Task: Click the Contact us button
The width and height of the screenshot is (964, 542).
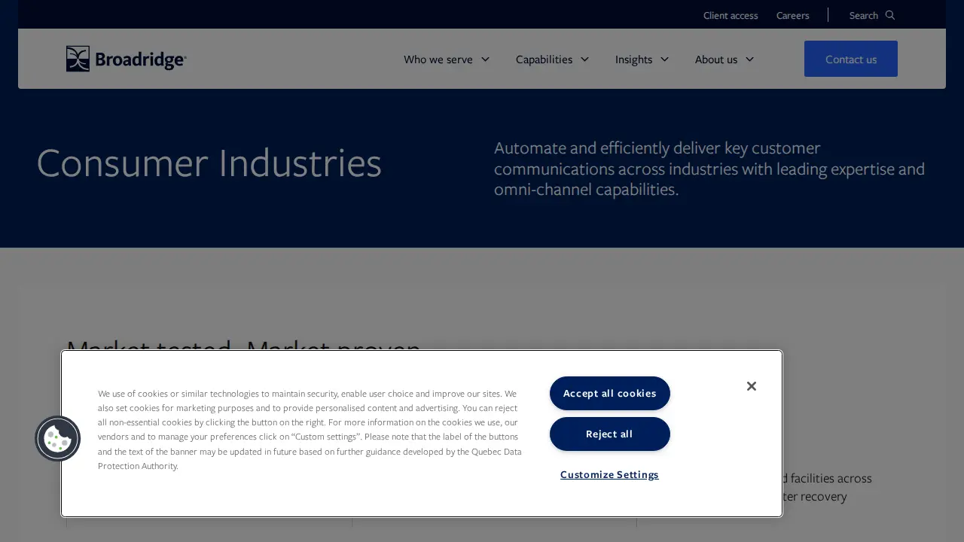Action: pos(851,59)
